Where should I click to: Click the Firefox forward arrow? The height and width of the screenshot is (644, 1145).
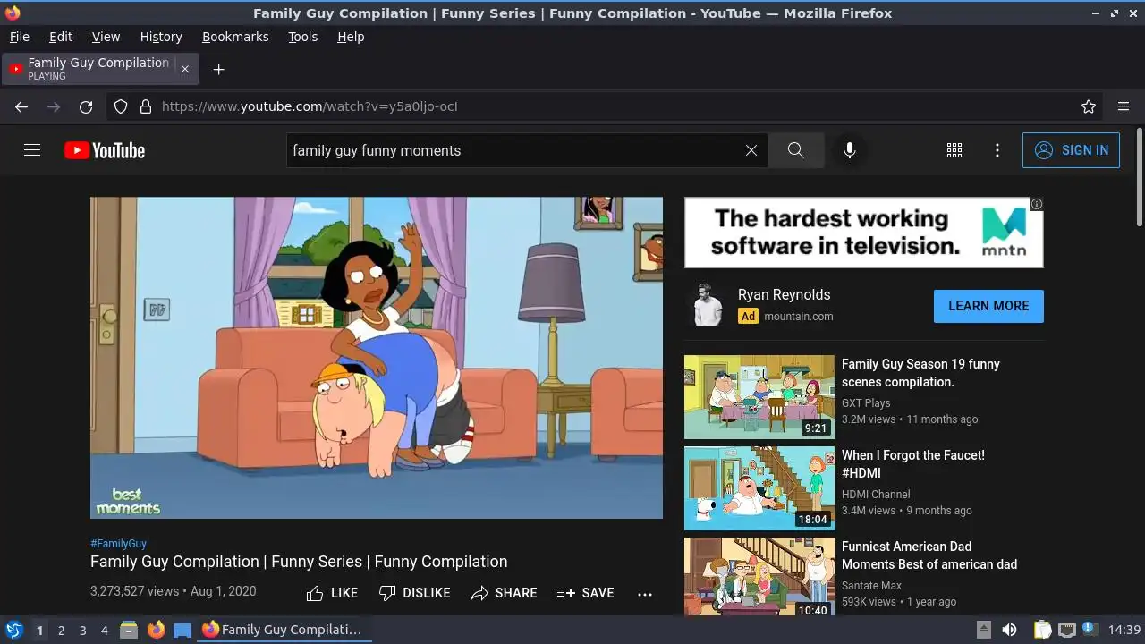(x=54, y=106)
